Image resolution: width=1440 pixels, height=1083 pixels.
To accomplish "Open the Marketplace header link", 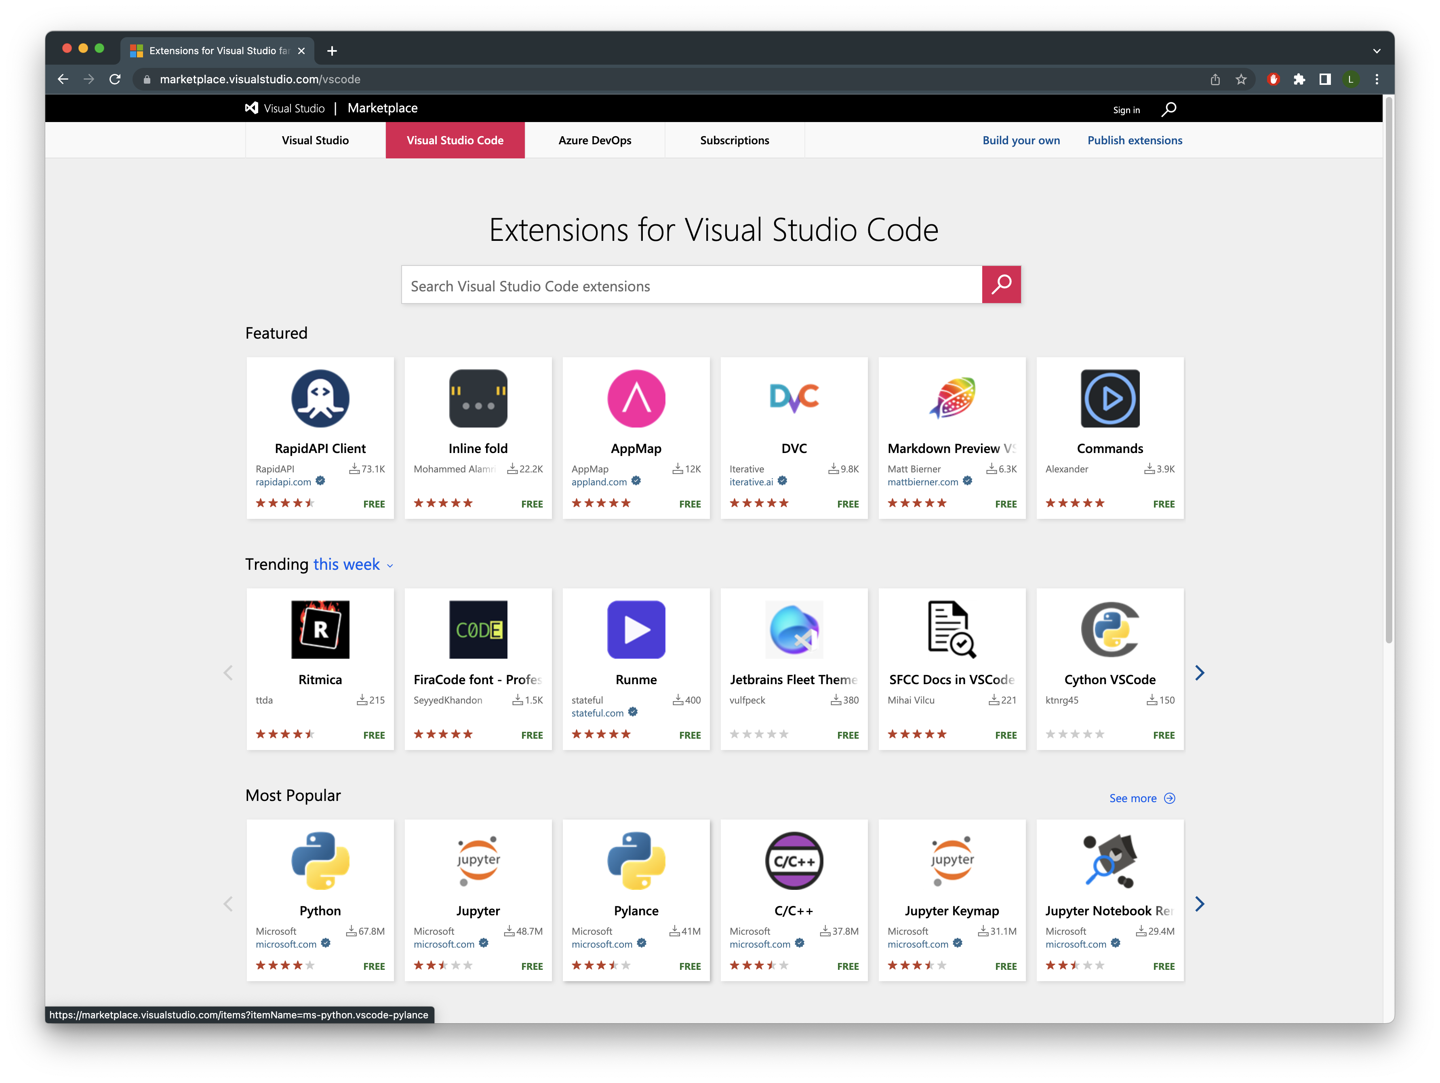I will (382, 108).
